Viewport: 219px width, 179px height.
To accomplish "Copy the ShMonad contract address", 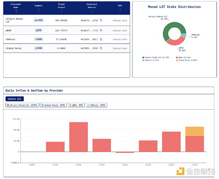I will 101,39.
